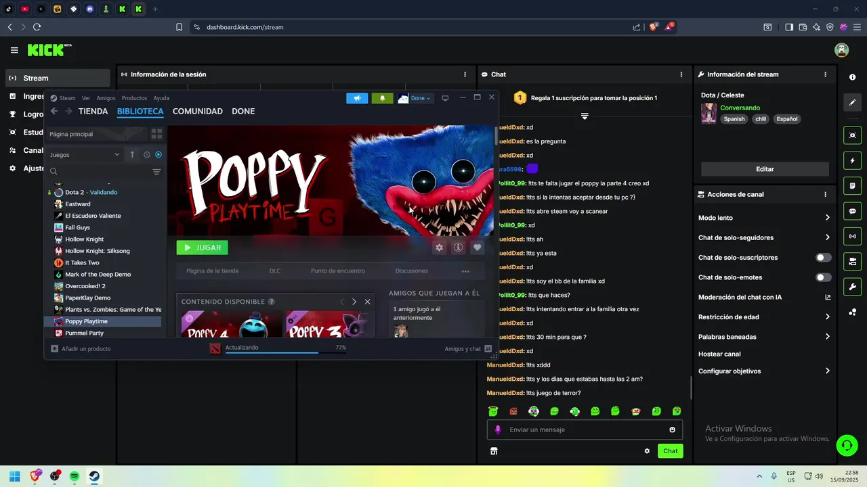
Task: Open Contenido Disponible help question mark
Action: point(272,302)
